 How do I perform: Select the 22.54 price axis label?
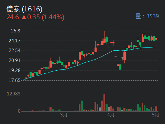click(14, 51)
